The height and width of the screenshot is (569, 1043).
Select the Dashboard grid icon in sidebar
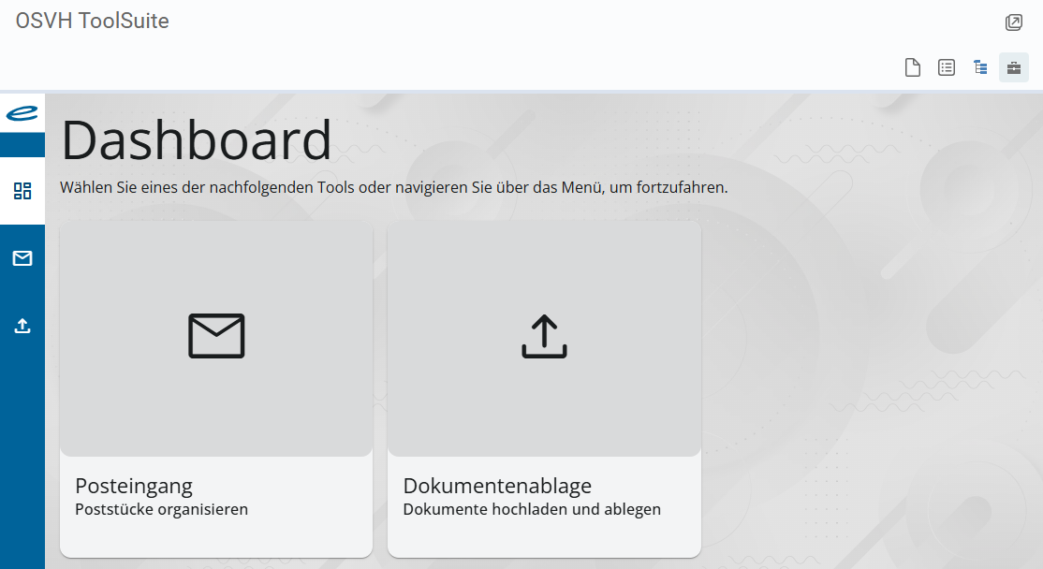(x=22, y=191)
